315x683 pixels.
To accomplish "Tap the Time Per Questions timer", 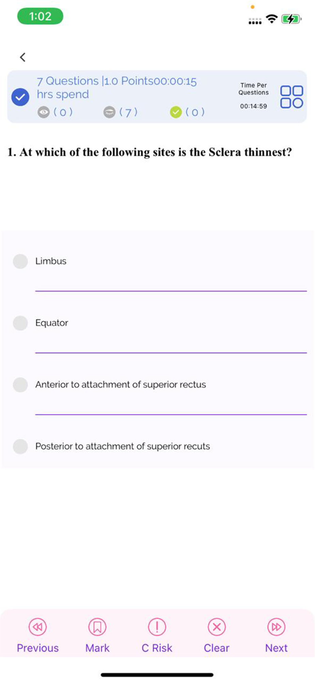I will click(253, 96).
